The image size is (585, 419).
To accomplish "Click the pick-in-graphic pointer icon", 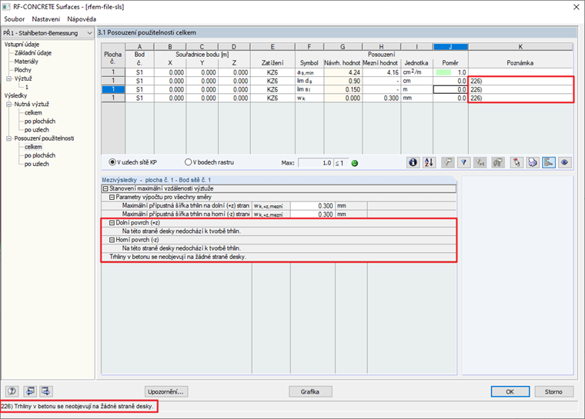I will pyautogui.click(x=516, y=162).
